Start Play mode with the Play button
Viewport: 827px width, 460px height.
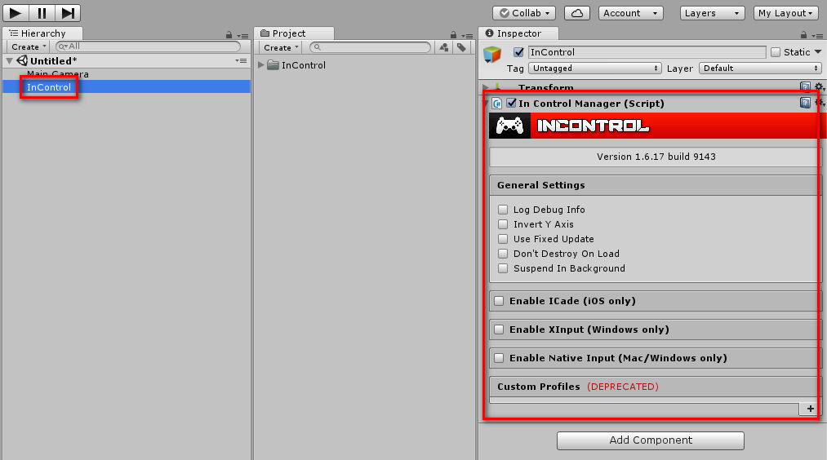16,13
